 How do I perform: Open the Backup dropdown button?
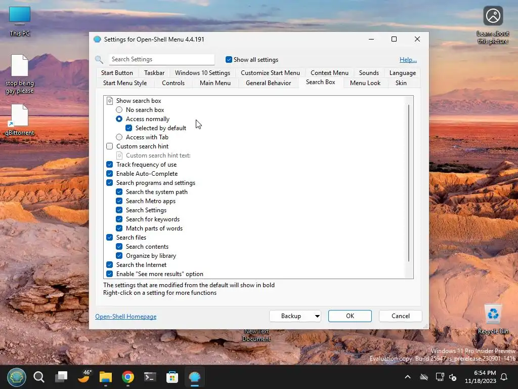[295, 316]
